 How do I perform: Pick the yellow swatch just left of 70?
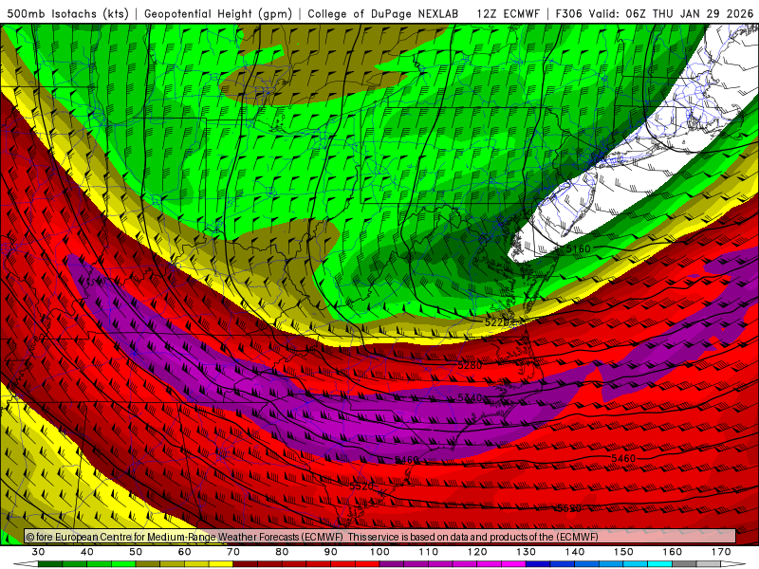pyautogui.click(x=221, y=564)
